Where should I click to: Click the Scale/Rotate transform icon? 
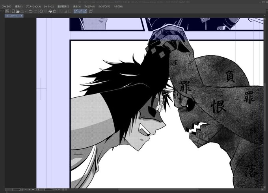tap(55, 11)
